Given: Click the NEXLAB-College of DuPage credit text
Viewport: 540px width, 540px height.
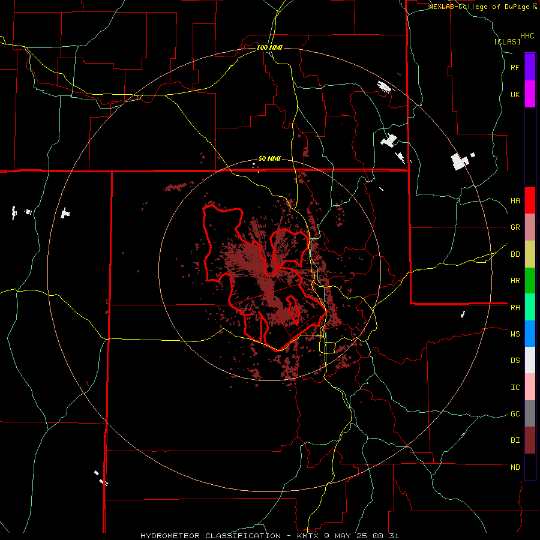Looking at the screenshot, I should point(482,7).
